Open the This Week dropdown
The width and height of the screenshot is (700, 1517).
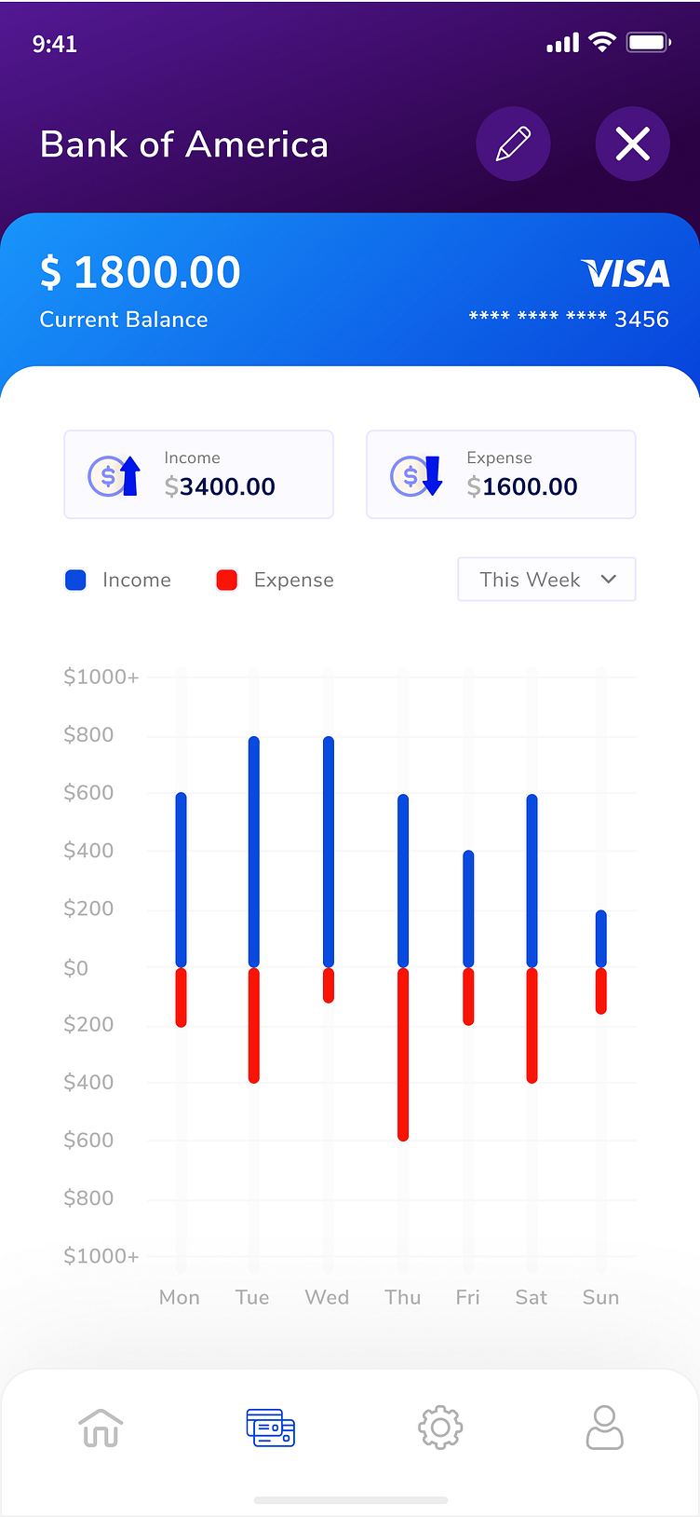click(546, 580)
